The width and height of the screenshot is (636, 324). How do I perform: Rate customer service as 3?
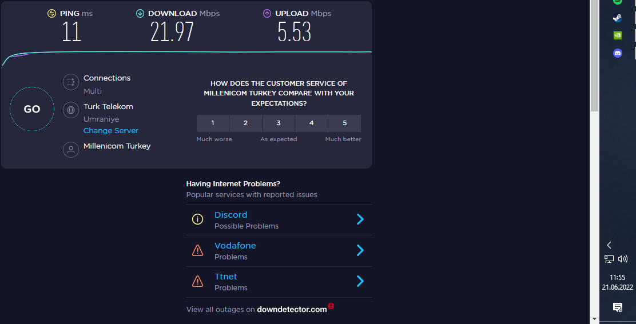(x=279, y=123)
